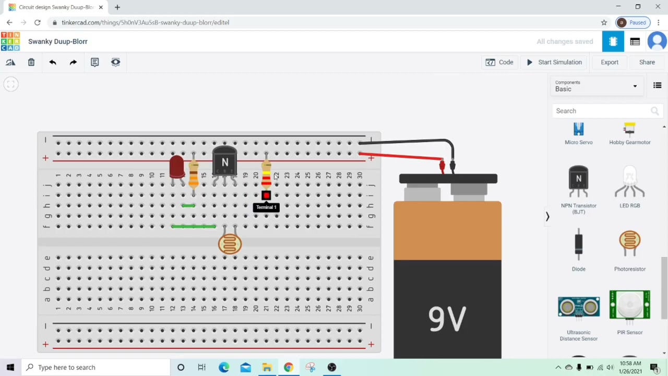Start Simulation
This screenshot has width=668, height=376.
(554, 62)
